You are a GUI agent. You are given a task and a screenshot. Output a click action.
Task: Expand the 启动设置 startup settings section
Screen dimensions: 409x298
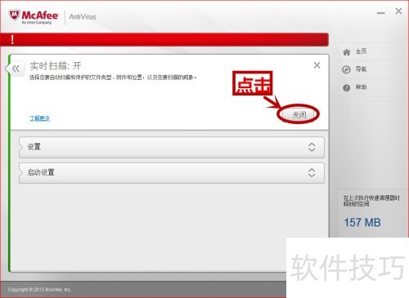172,173
